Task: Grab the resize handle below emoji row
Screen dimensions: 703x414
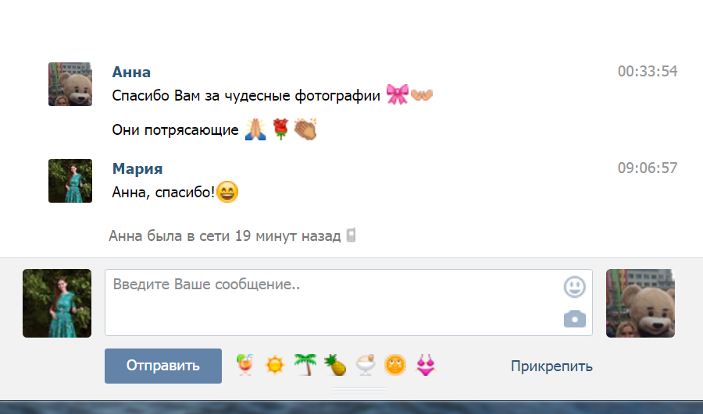Action: coord(359,391)
